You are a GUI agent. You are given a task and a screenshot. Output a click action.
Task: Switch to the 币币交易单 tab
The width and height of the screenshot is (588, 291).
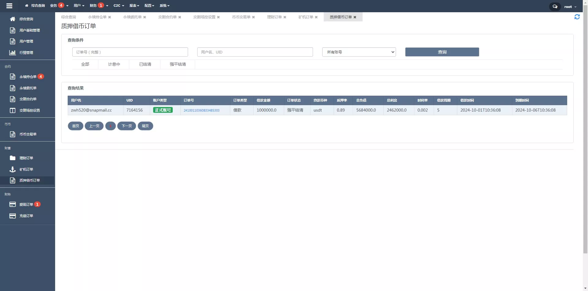click(241, 17)
